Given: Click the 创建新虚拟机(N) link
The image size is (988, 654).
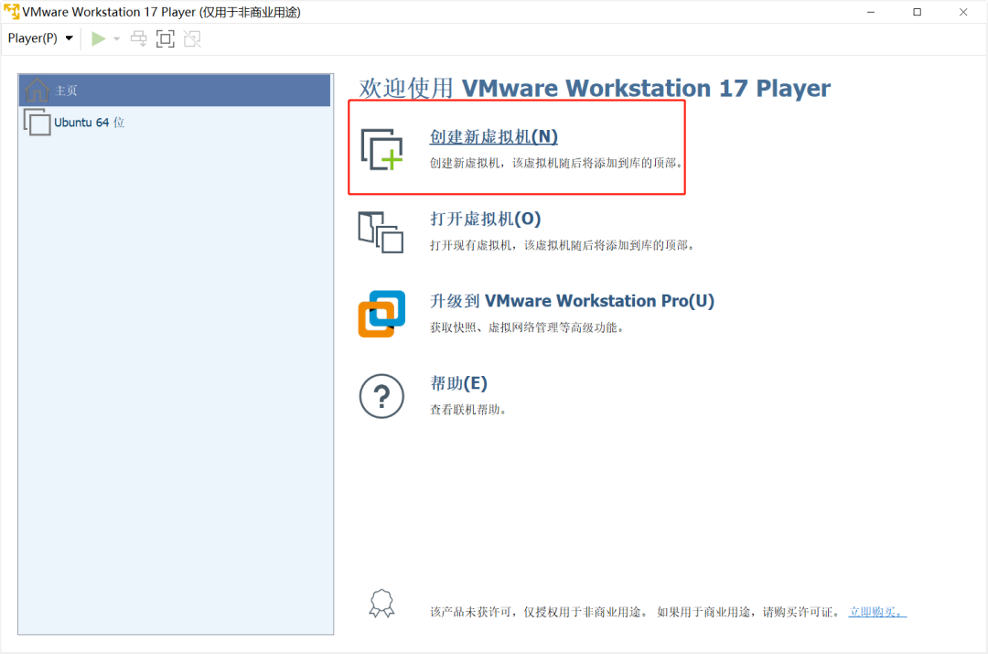Looking at the screenshot, I should (x=494, y=136).
